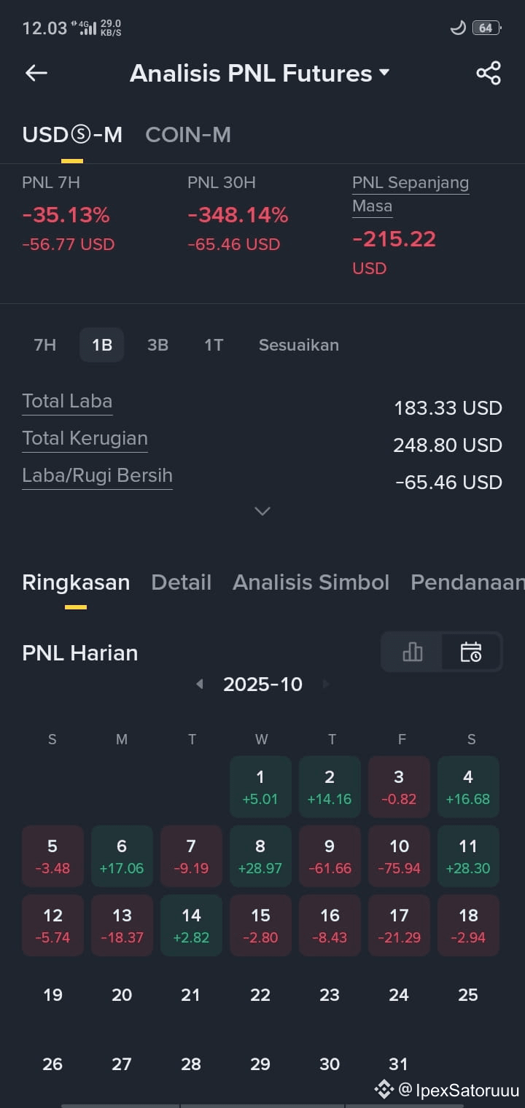
Task: Tap Total Kerugian label for info
Action: (85, 438)
